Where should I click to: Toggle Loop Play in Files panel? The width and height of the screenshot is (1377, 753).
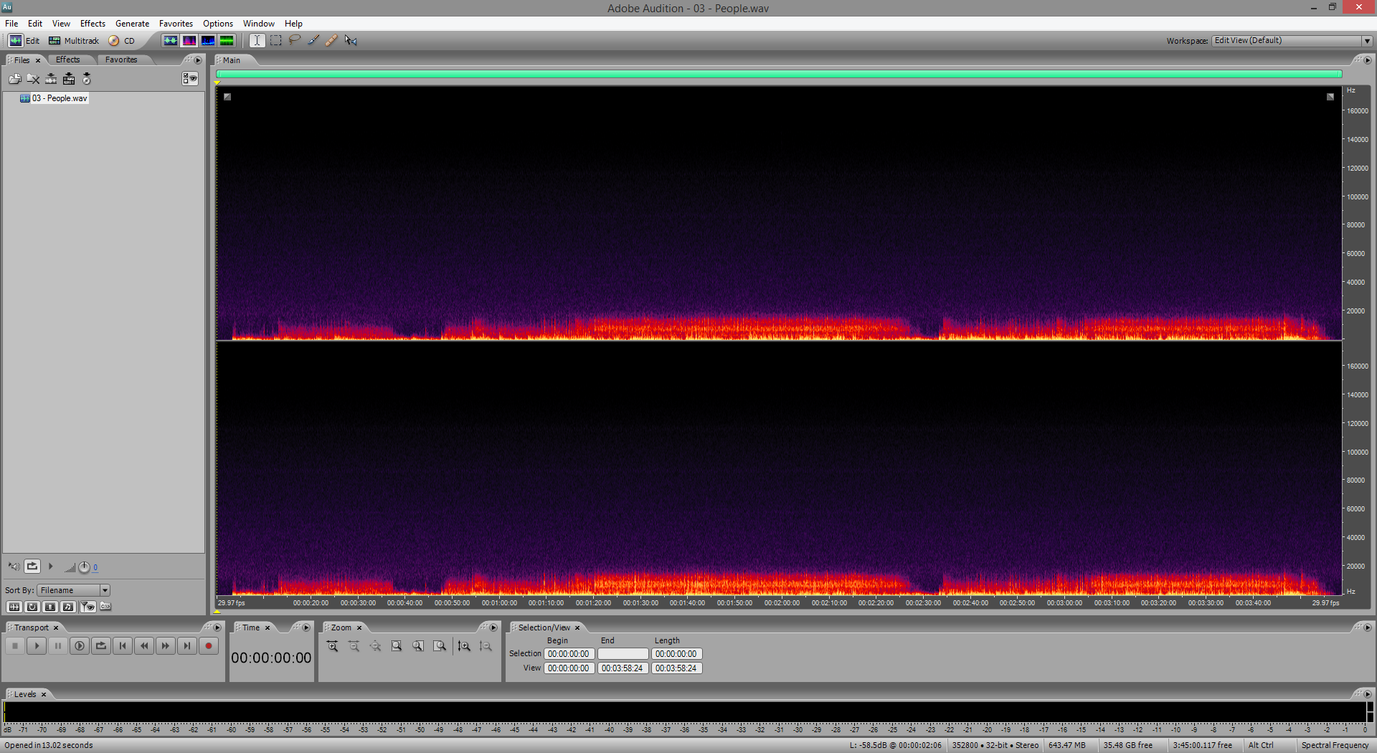32,567
